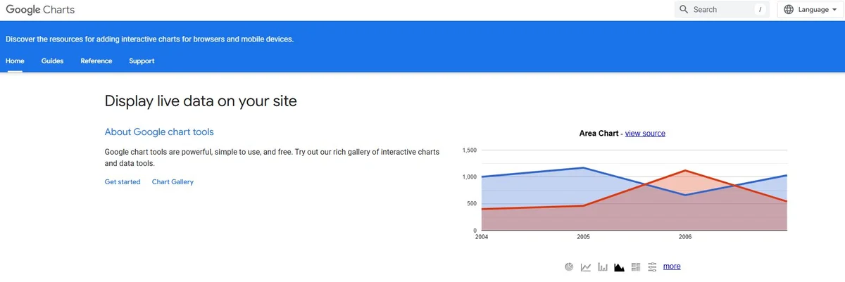Click the slash shortcut key badge
Viewport: 845px width, 282px height.
760,10
